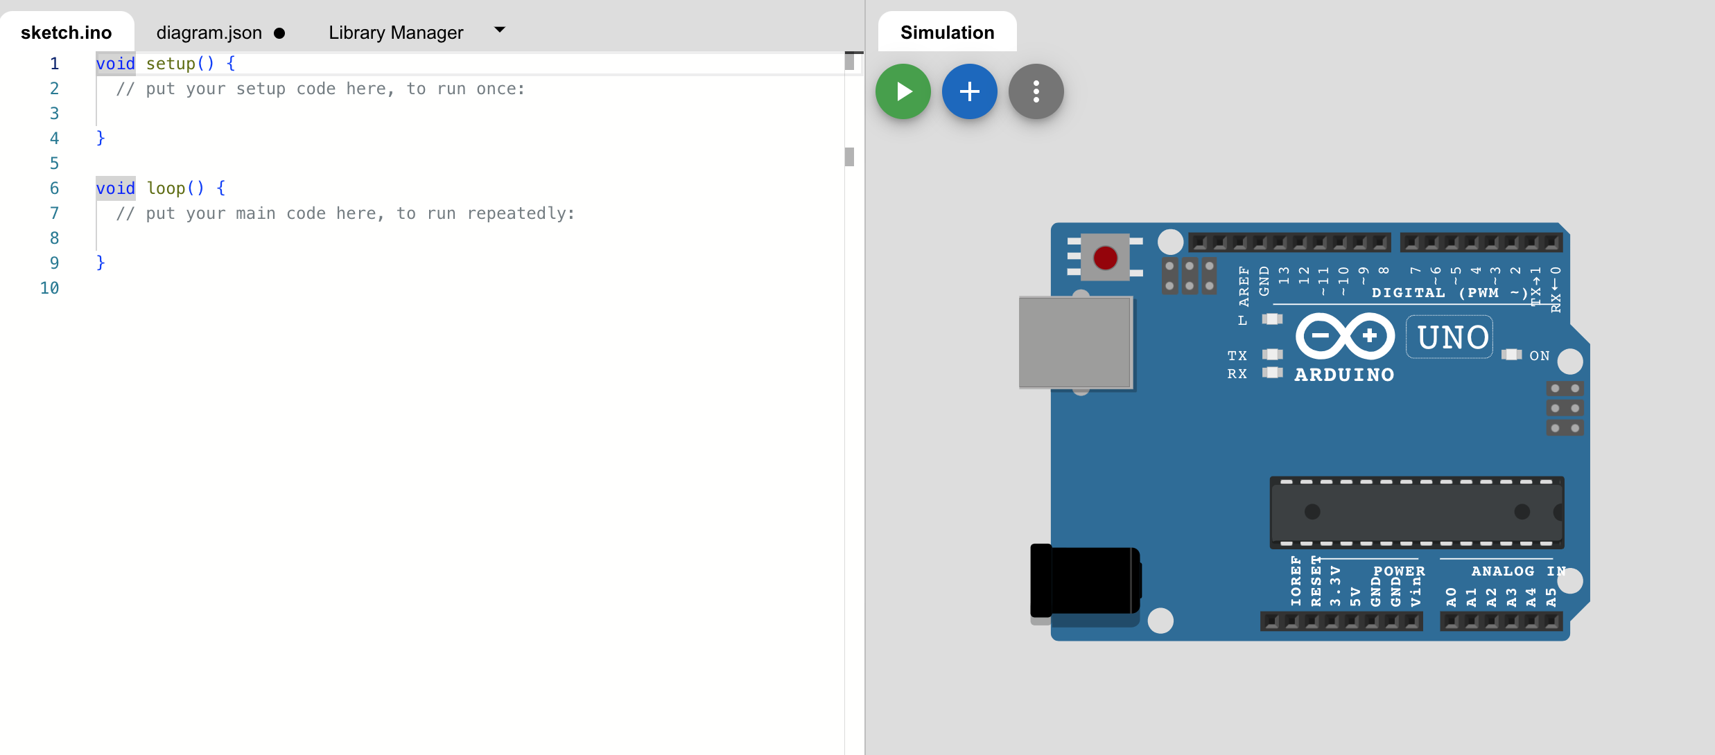Open the three-dot simulation menu

pyautogui.click(x=1036, y=91)
